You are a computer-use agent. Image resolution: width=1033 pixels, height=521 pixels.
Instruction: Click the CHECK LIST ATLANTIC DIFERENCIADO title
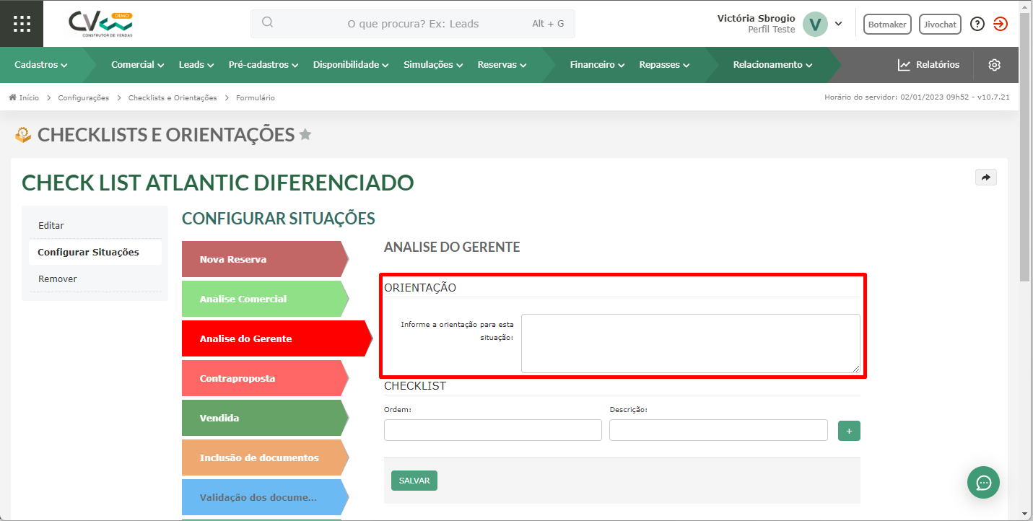(x=218, y=183)
